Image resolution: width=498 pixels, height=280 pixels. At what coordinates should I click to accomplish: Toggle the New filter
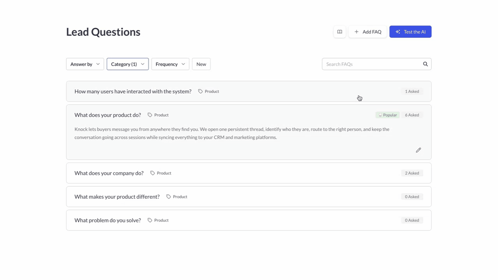tap(201, 64)
